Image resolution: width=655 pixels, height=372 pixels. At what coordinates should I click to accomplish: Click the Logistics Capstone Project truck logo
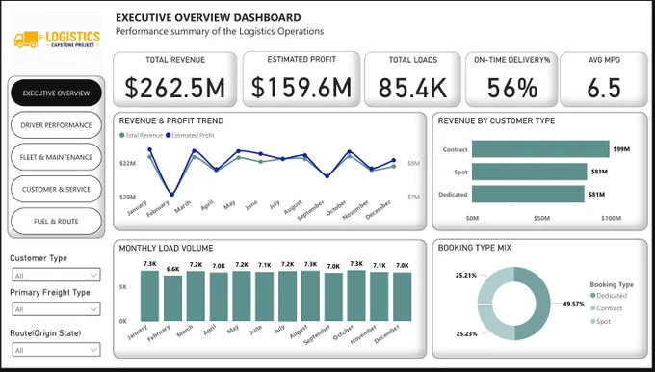click(57, 40)
